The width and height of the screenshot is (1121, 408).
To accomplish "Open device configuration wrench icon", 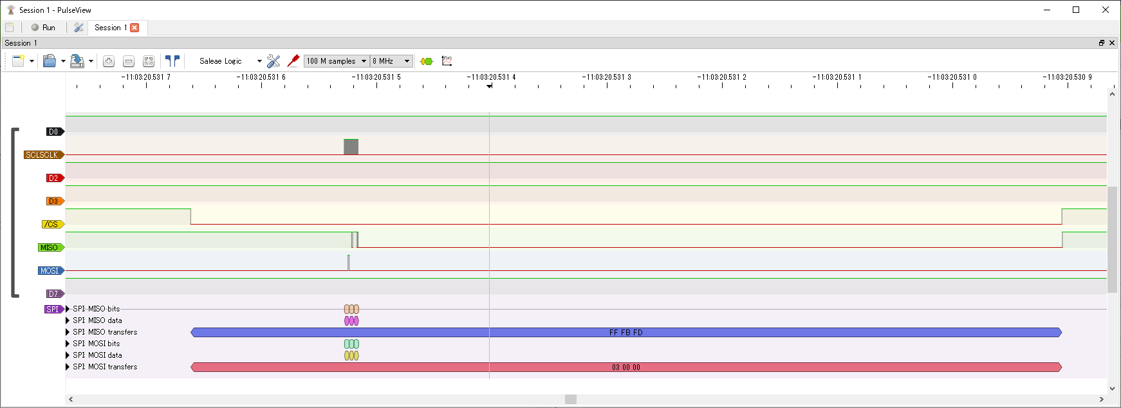I will pyautogui.click(x=273, y=61).
